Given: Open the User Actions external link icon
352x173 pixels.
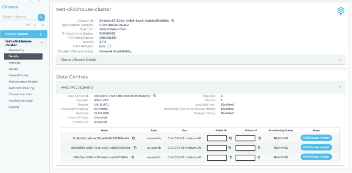Looking at the screenshot, I should coord(110,46).
